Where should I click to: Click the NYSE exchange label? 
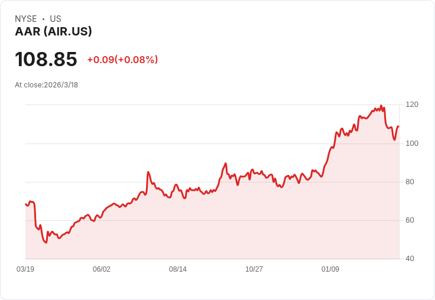26,19
